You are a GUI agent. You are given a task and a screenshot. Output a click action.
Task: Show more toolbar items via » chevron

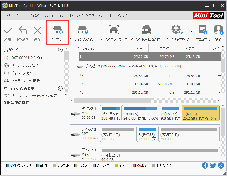pos(192,32)
